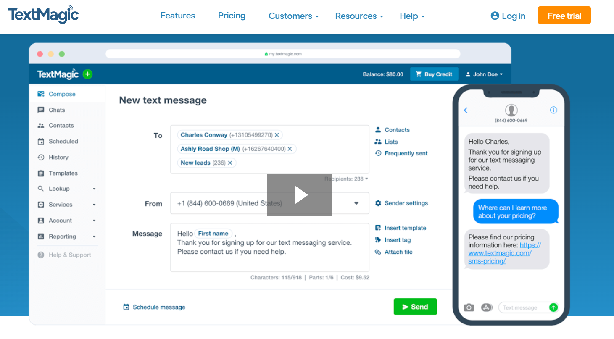Play the demo video

[300, 195]
